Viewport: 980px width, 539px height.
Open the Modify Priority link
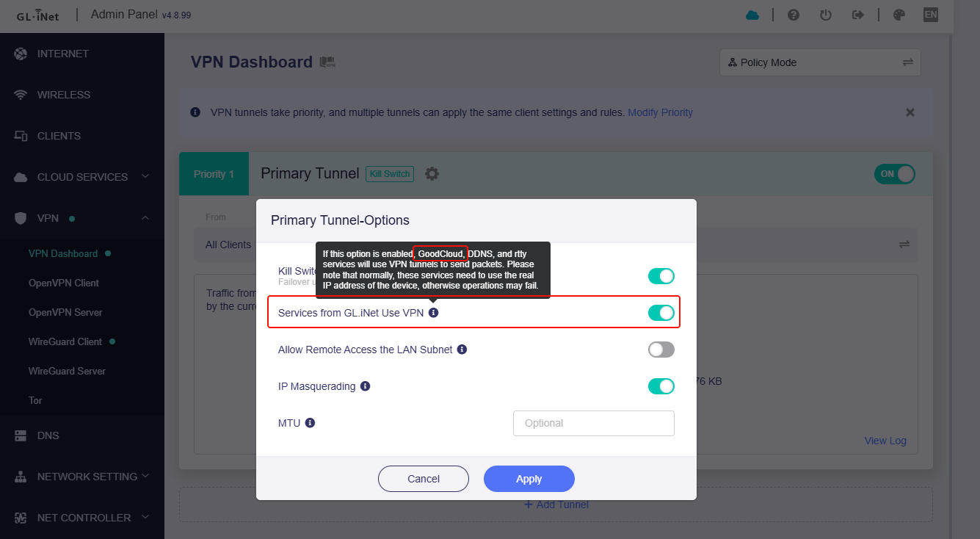point(660,112)
